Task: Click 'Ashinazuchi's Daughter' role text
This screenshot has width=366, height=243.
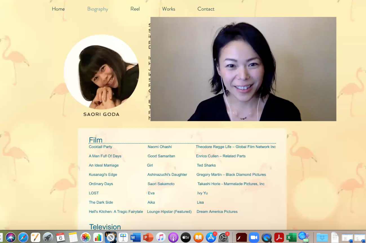Action: coord(167,175)
